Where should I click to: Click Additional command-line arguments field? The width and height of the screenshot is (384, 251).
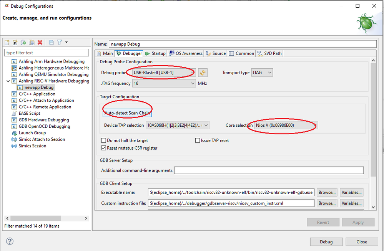click(269, 170)
